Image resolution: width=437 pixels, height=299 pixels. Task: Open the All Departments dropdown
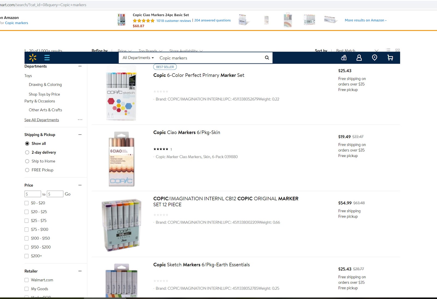coord(138,58)
